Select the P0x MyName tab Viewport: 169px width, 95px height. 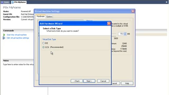pos(19,2)
